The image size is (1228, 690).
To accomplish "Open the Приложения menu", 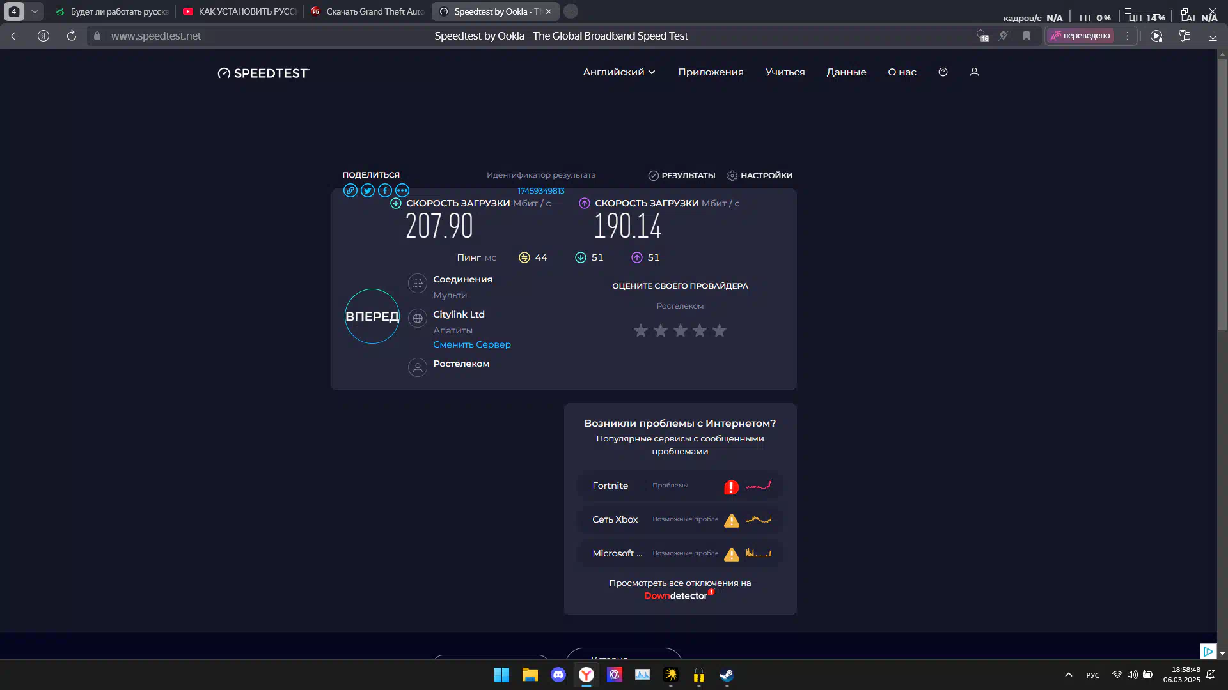I will point(711,72).
